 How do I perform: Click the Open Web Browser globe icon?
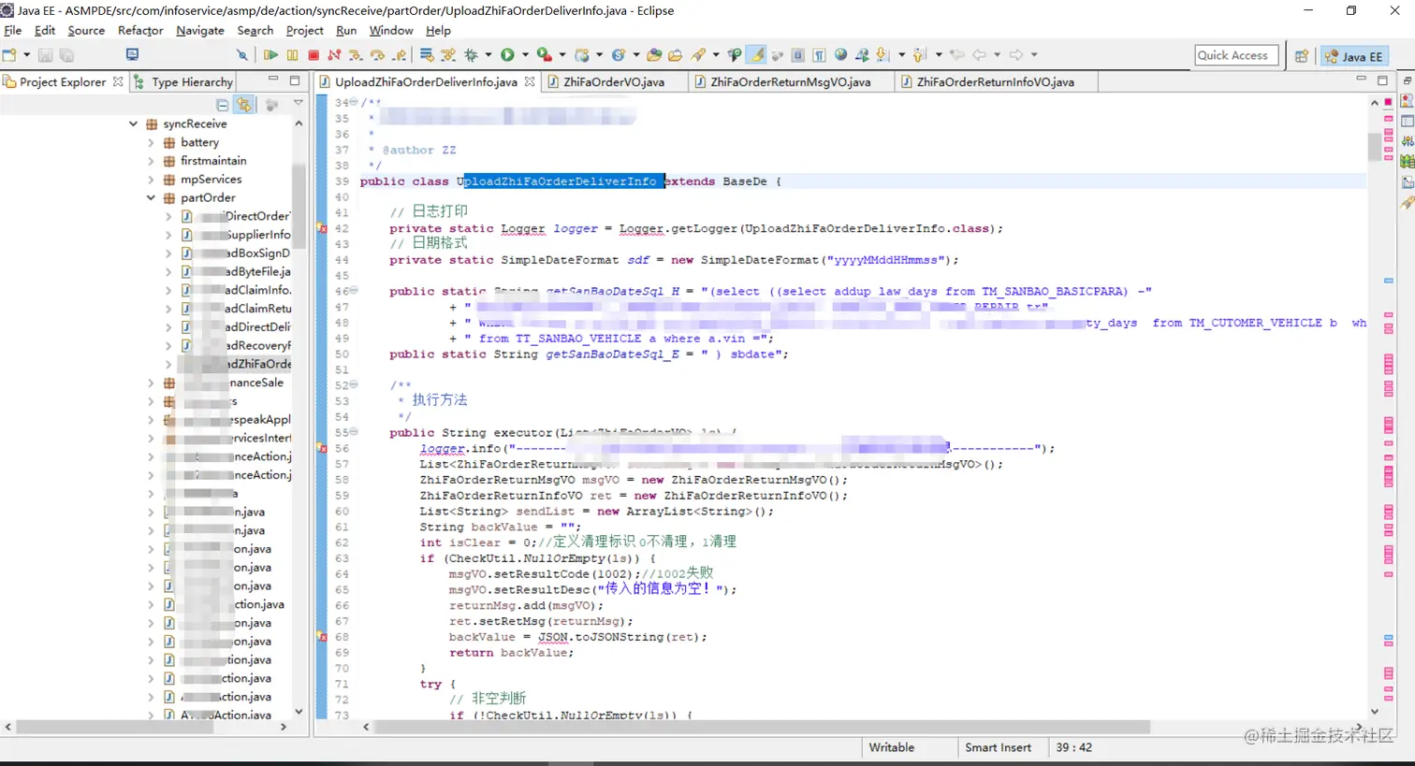coord(840,55)
